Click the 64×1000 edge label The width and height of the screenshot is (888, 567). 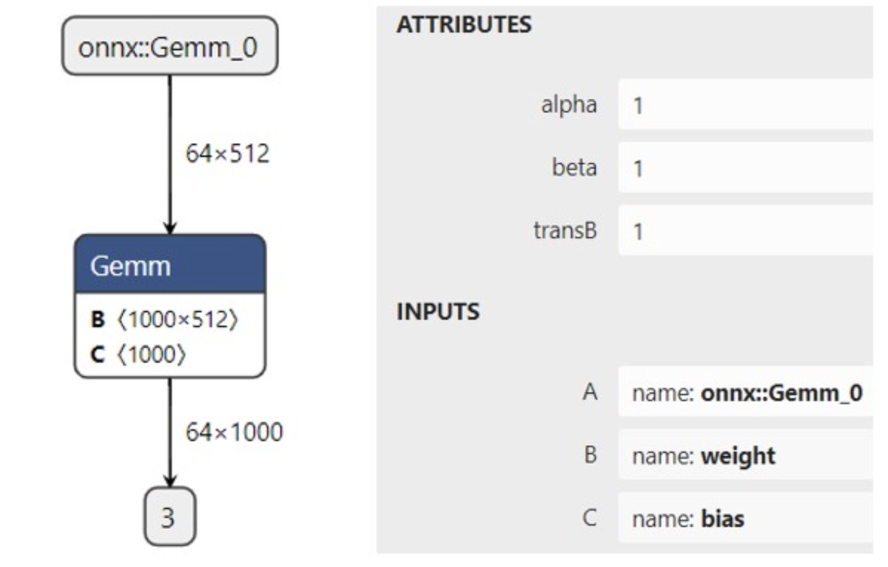pos(233,432)
